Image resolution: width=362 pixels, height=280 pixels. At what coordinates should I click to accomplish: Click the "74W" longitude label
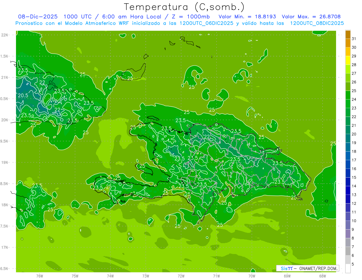click(x=110, y=276)
